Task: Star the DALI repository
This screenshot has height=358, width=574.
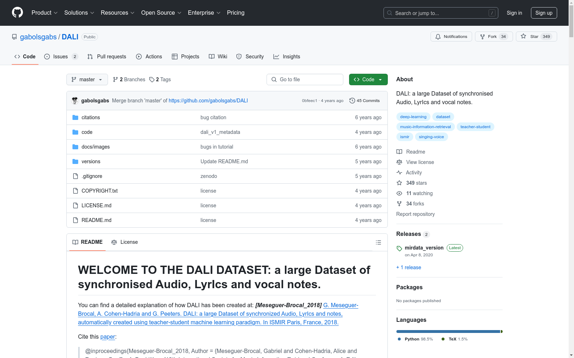Action: coord(536,37)
